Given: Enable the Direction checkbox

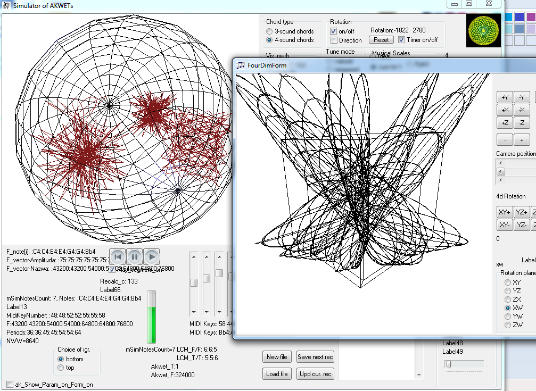Looking at the screenshot, I should (x=334, y=40).
